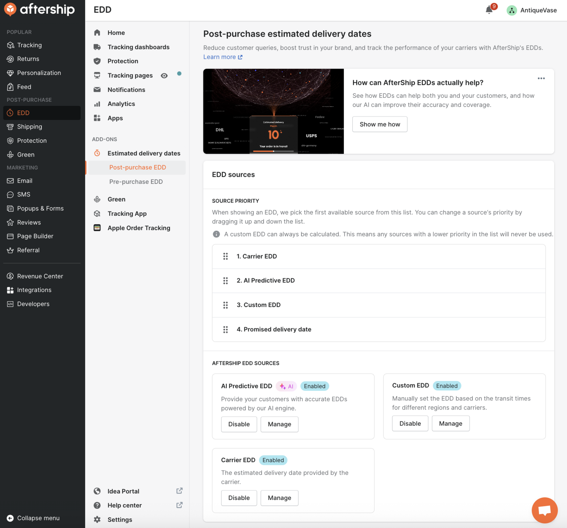Manage the AI Predictive EDD source
The image size is (567, 528).
coord(280,424)
